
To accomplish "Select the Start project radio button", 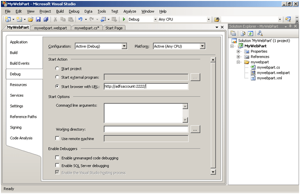I will (x=58, y=68).
